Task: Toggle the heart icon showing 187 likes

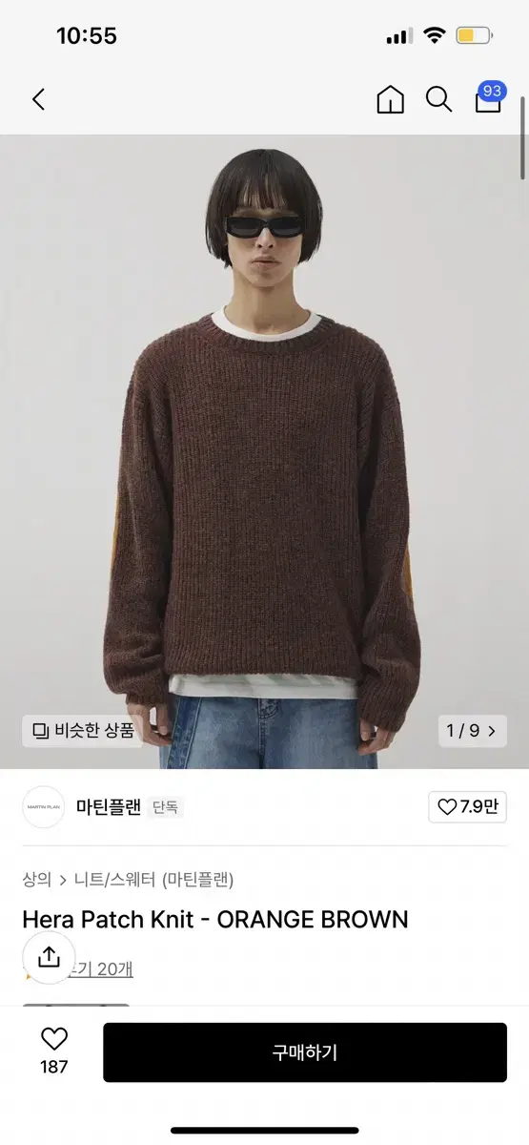Action: coord(54,1051)
